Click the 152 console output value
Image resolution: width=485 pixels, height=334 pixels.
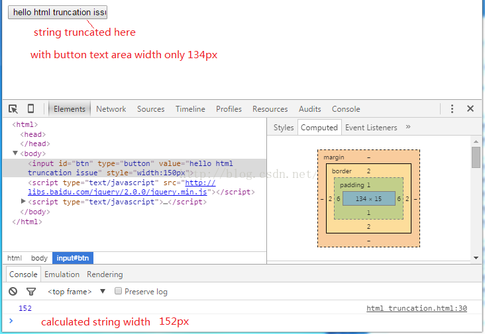point(25,308)
